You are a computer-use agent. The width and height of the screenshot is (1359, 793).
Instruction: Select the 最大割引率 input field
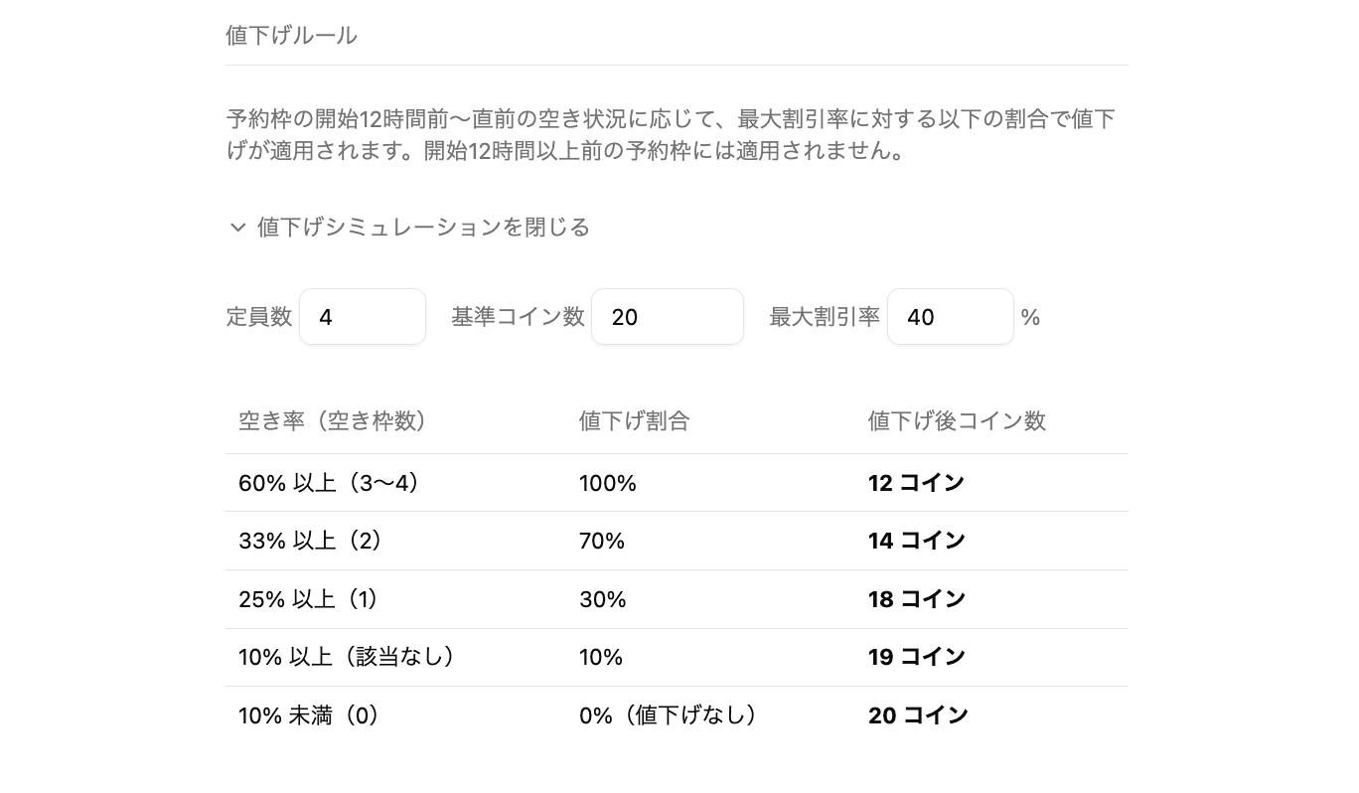click(x=950, y=316)
